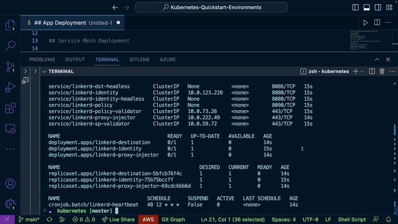This screenshot has height=224, width=398.
Task: Open terminal views and more actions
Action: [392, 72]
